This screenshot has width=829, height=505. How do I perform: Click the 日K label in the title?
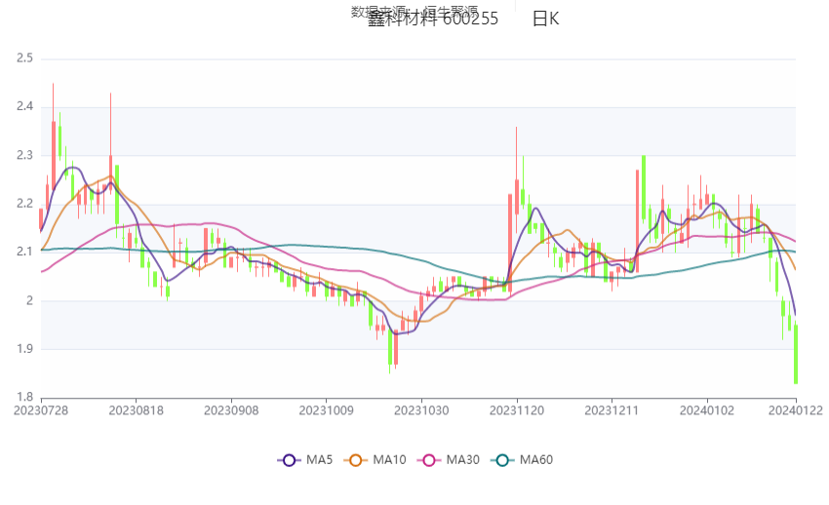coord(545,19)
